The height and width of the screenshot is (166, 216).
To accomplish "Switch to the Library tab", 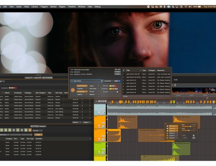I will pyautogui.click(x=29, y=78).
